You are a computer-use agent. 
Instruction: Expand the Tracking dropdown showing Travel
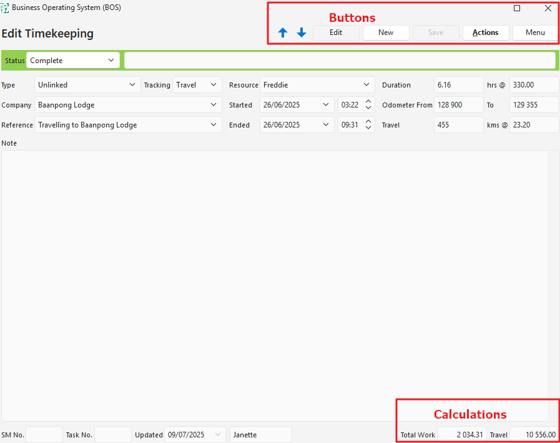pyautogui.click(x=214, y=85)
